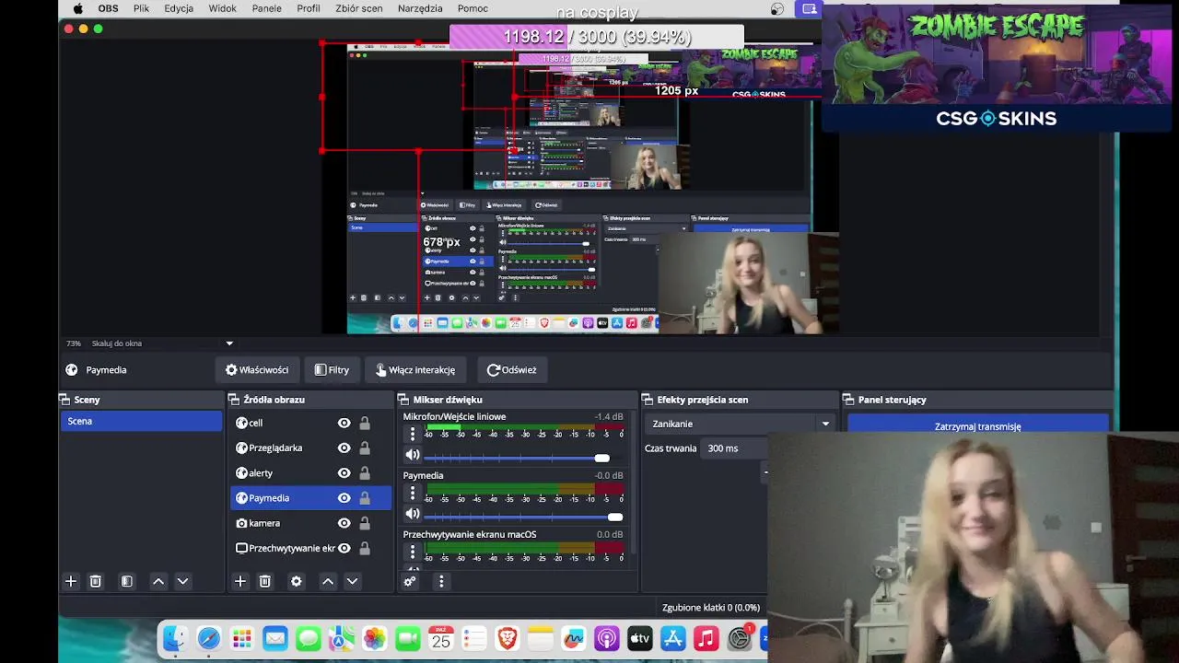Open the Photos app in the Dock

[375, 638]
